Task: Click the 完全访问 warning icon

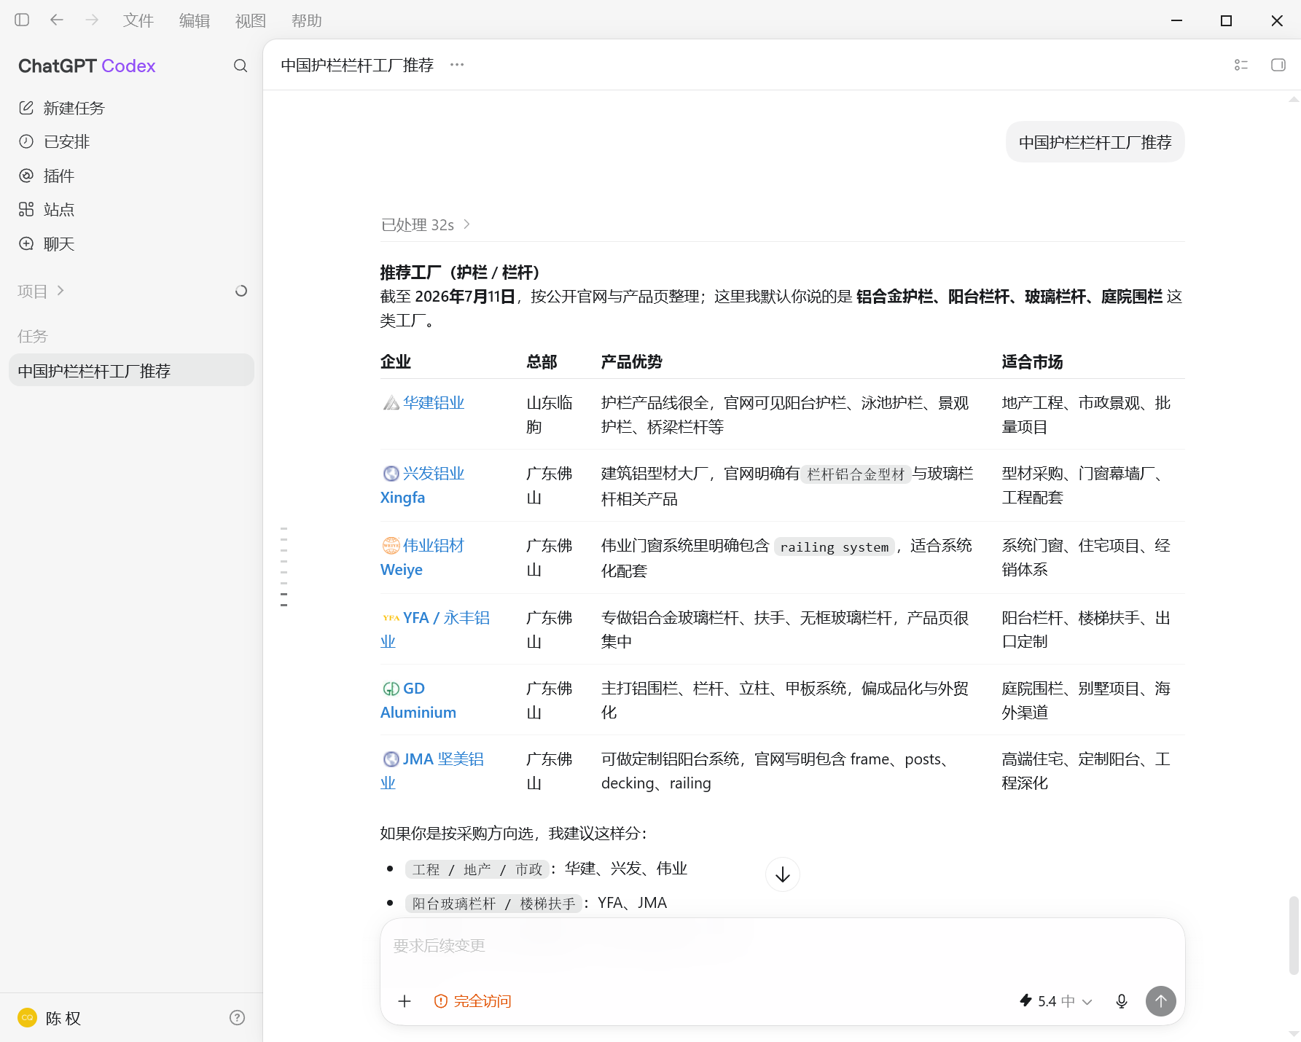Action: 440,1001
